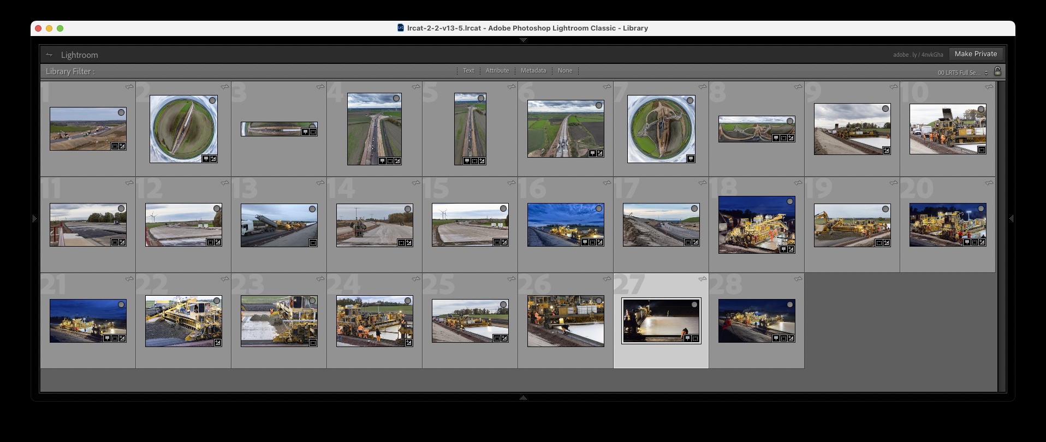Toggle quick collection circle on photo 16
This screenshot has width=1046, height=442.
coord(599,208)
